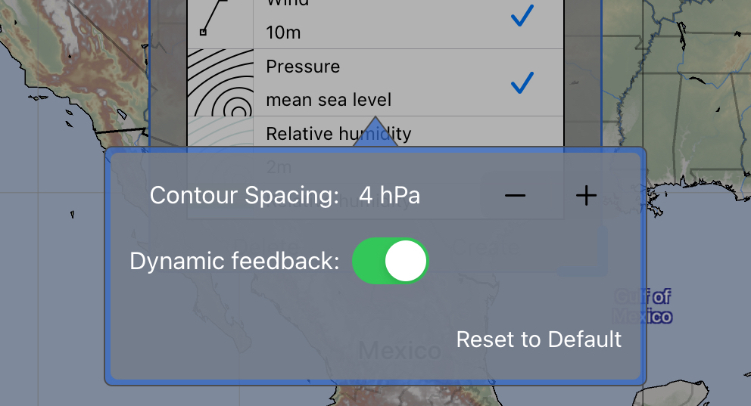Click the Pressure isobar contour icon
The image size is (751, 406).
click(220, 82)
